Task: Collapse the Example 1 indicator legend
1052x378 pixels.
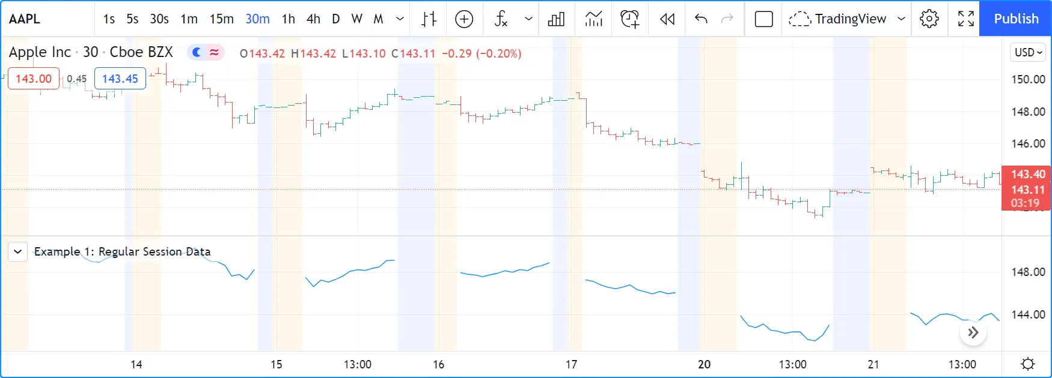Action: click(18, 251)
